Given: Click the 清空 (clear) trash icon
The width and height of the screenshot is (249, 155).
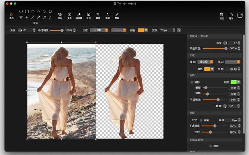Looking at the screenshot, I should coord(222,15).
